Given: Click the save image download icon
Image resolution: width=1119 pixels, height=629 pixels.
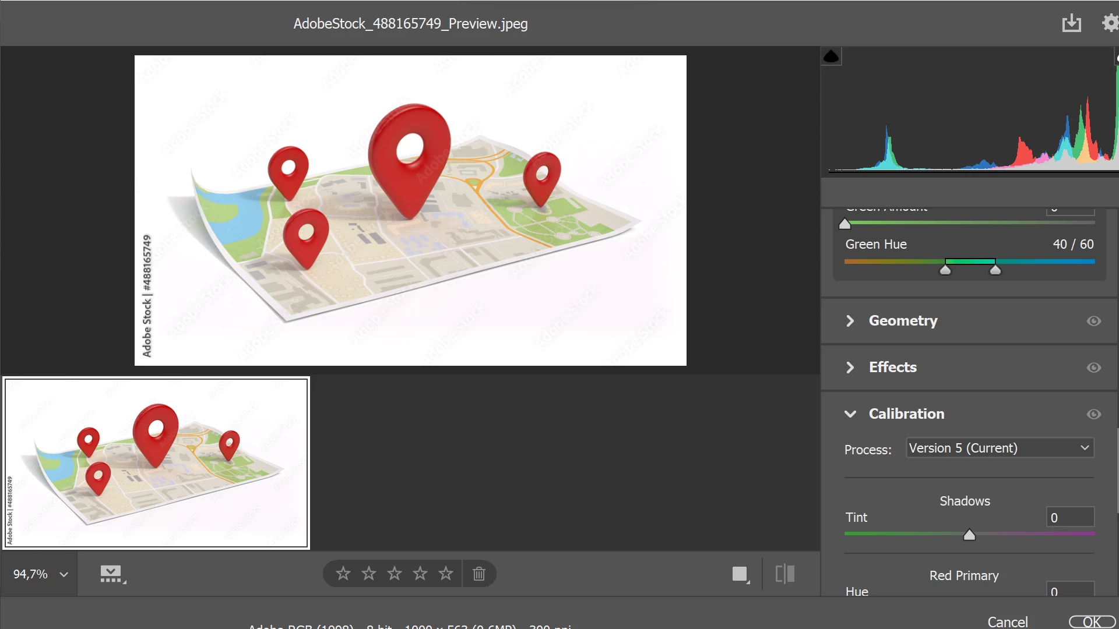Looking at the screenshot, I should tap(1071, 23).
